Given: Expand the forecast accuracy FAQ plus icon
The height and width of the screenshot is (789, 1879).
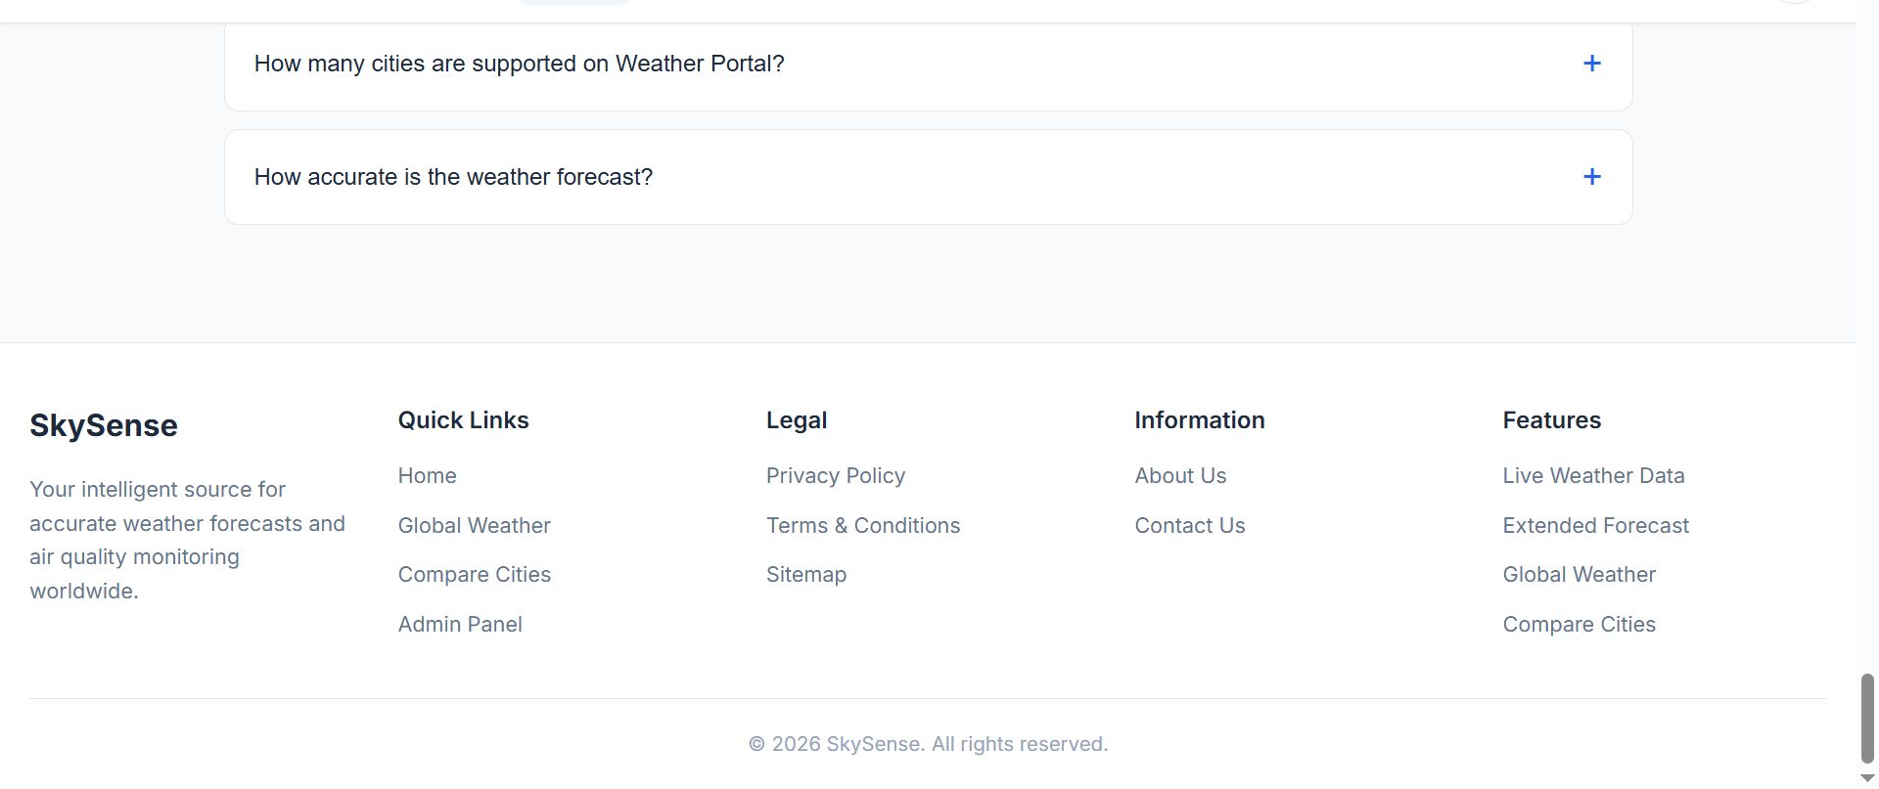Looking at the screenshot, I should point(1591,177).
